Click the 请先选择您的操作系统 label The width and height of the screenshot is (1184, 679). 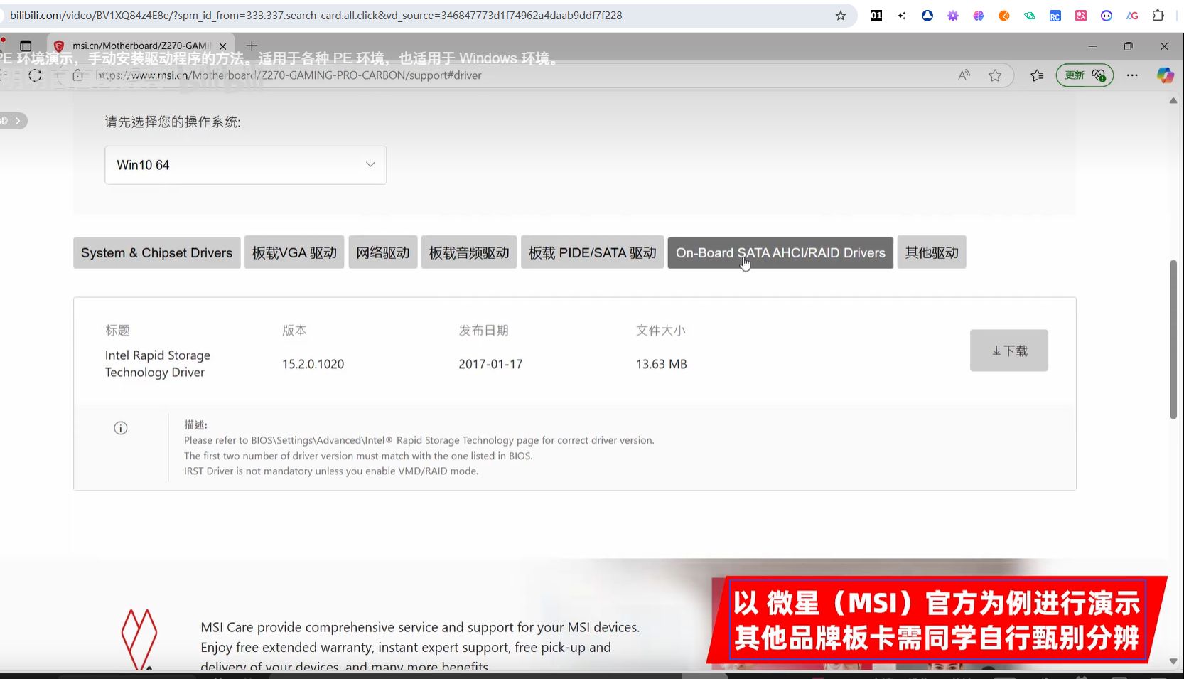pos(173,122)
